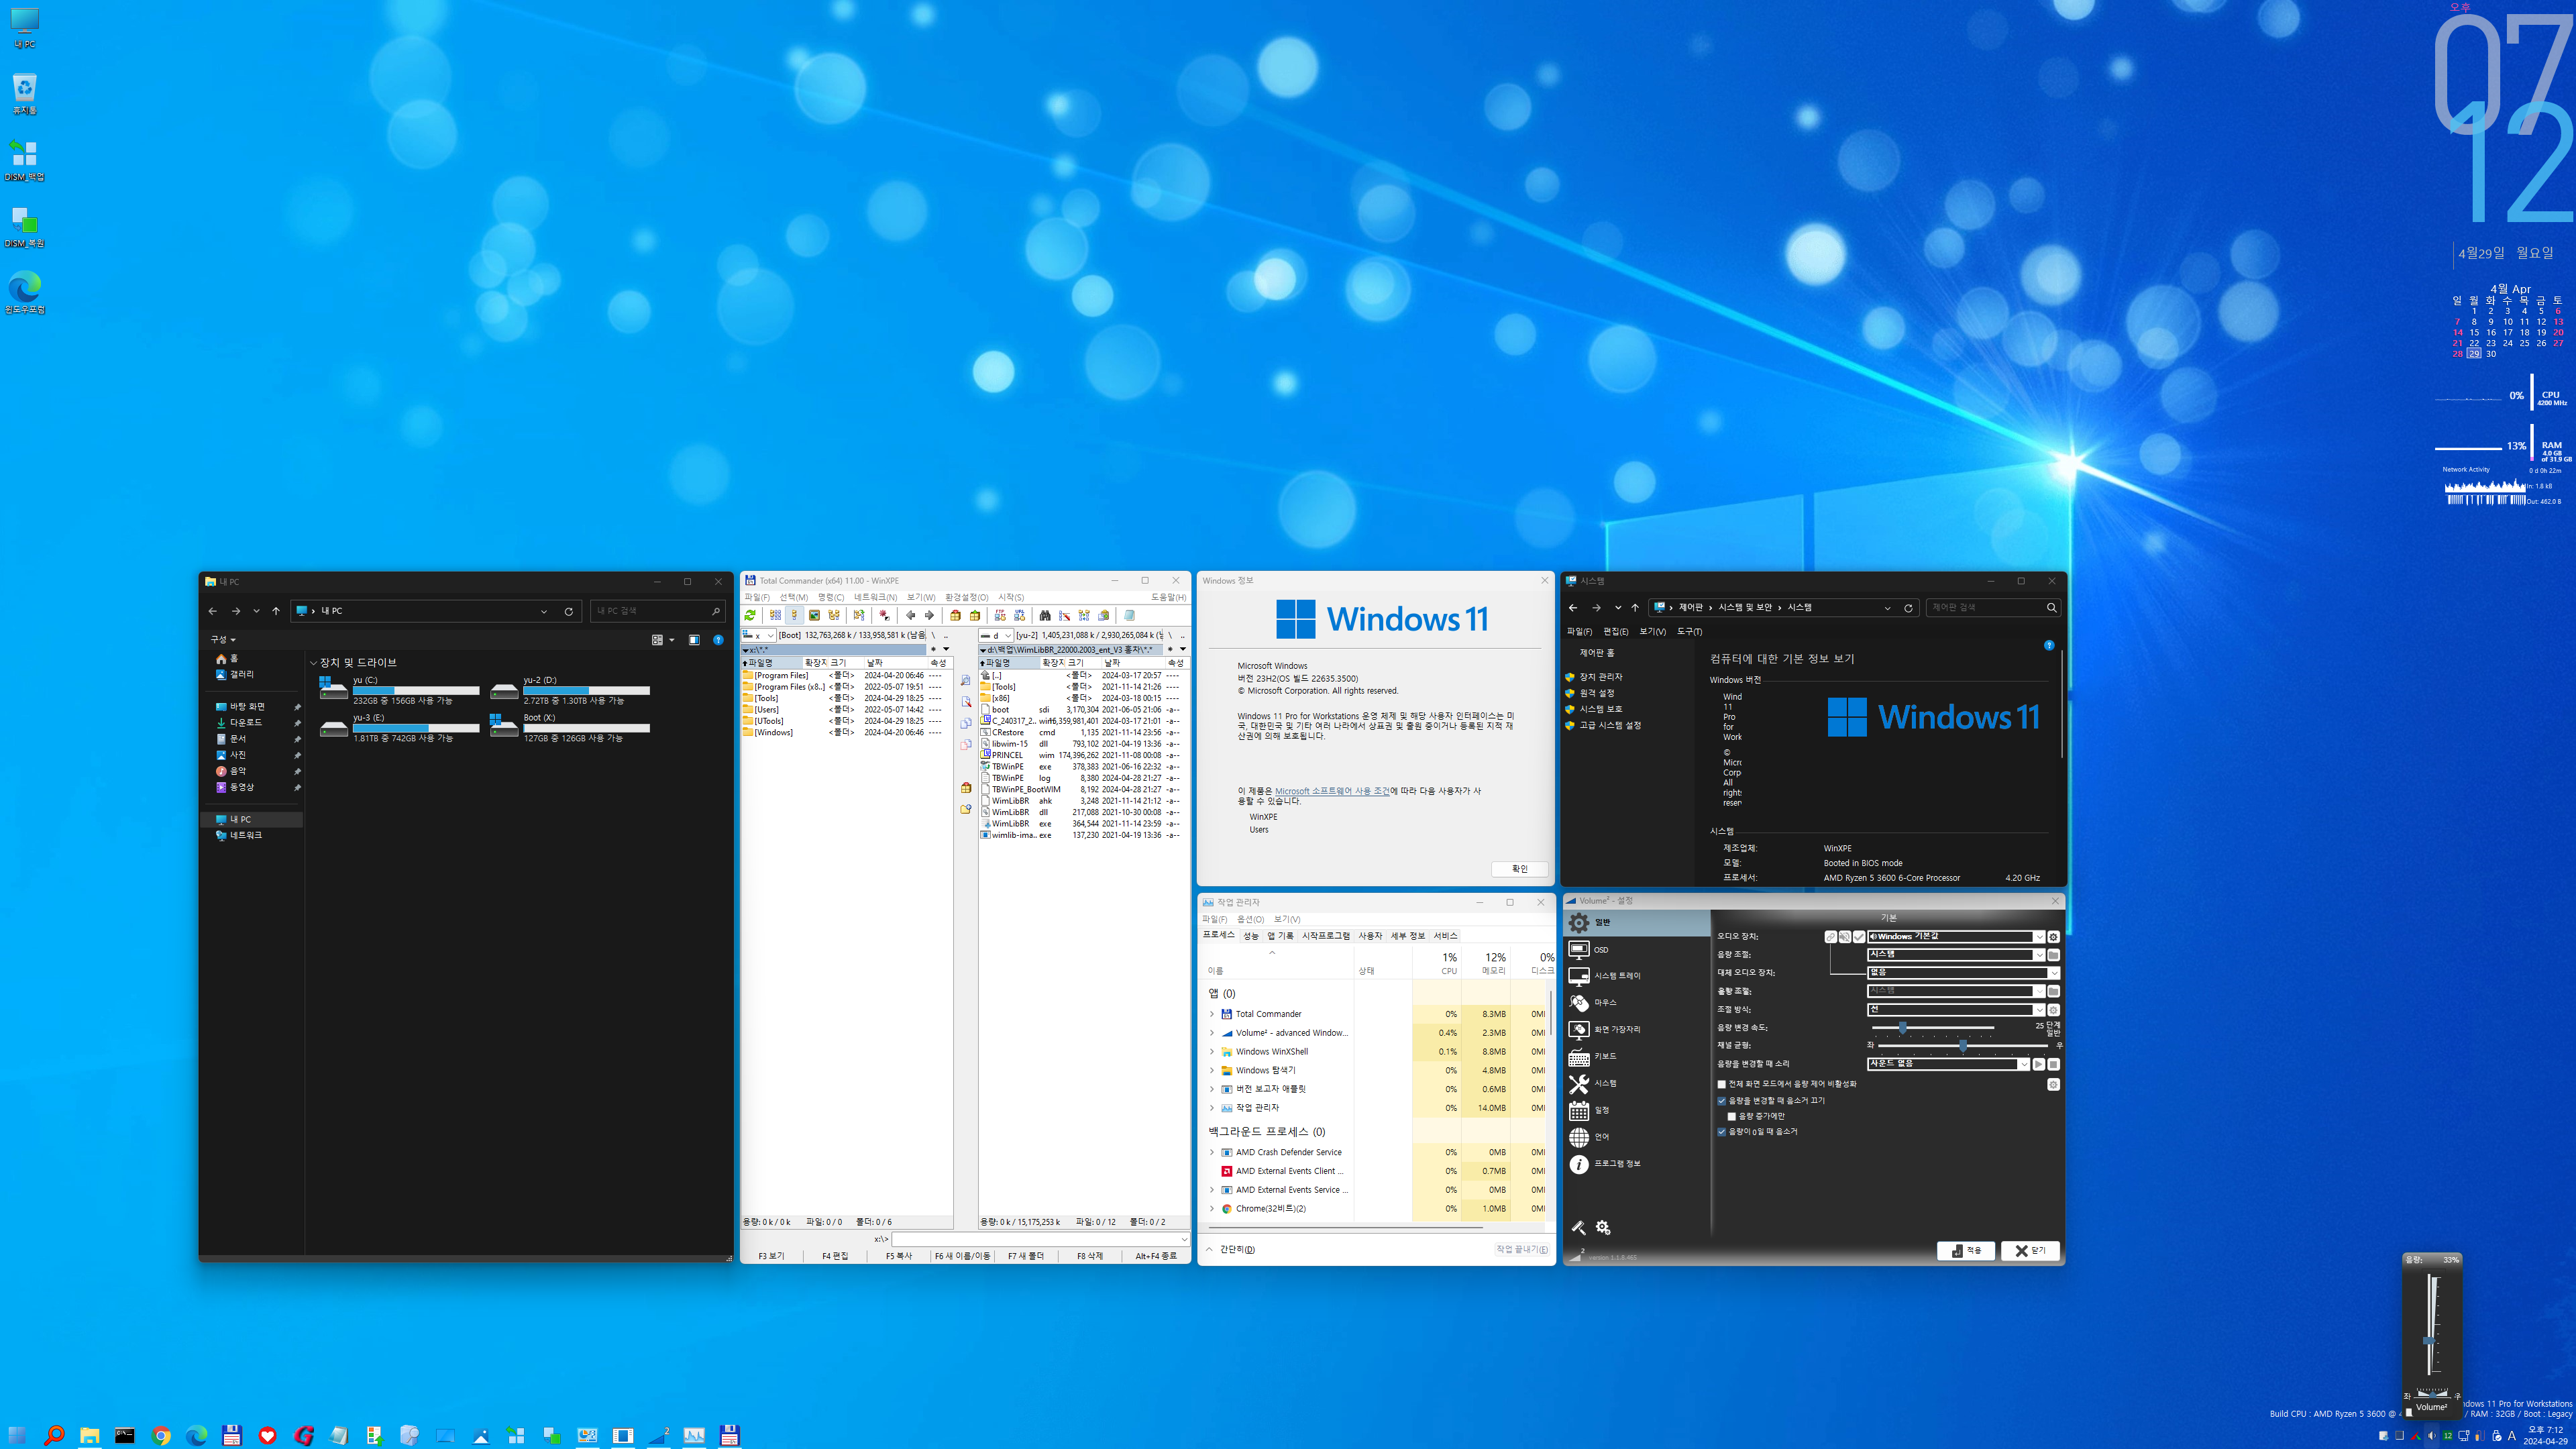
Task: Click the link chain icon beside 오디오 장치
Action: point(1831,937)
